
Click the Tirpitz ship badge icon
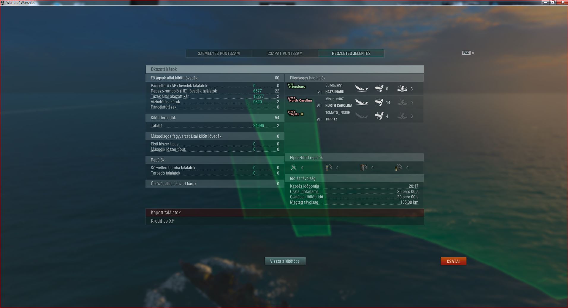coord(296,113)
